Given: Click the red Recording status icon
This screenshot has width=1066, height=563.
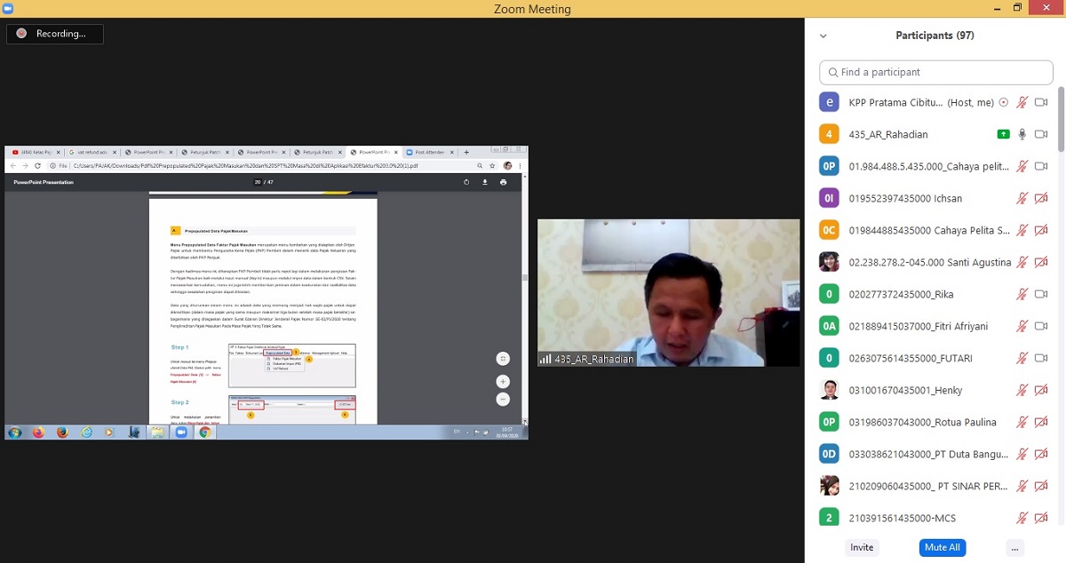Looking at the screenshot, I should pyautogui.click(x=22, y=34).
